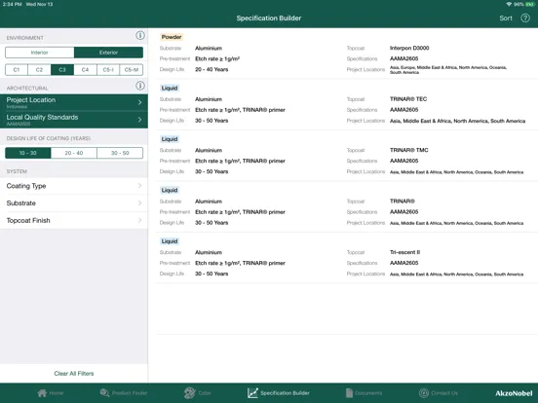Open help question mark icon

[x=525, y=18]
